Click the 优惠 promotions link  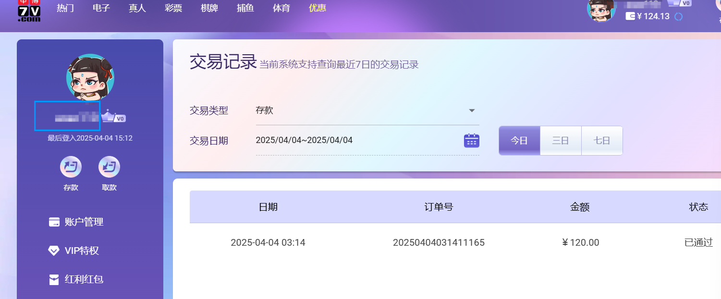click(x=318, y=8)
